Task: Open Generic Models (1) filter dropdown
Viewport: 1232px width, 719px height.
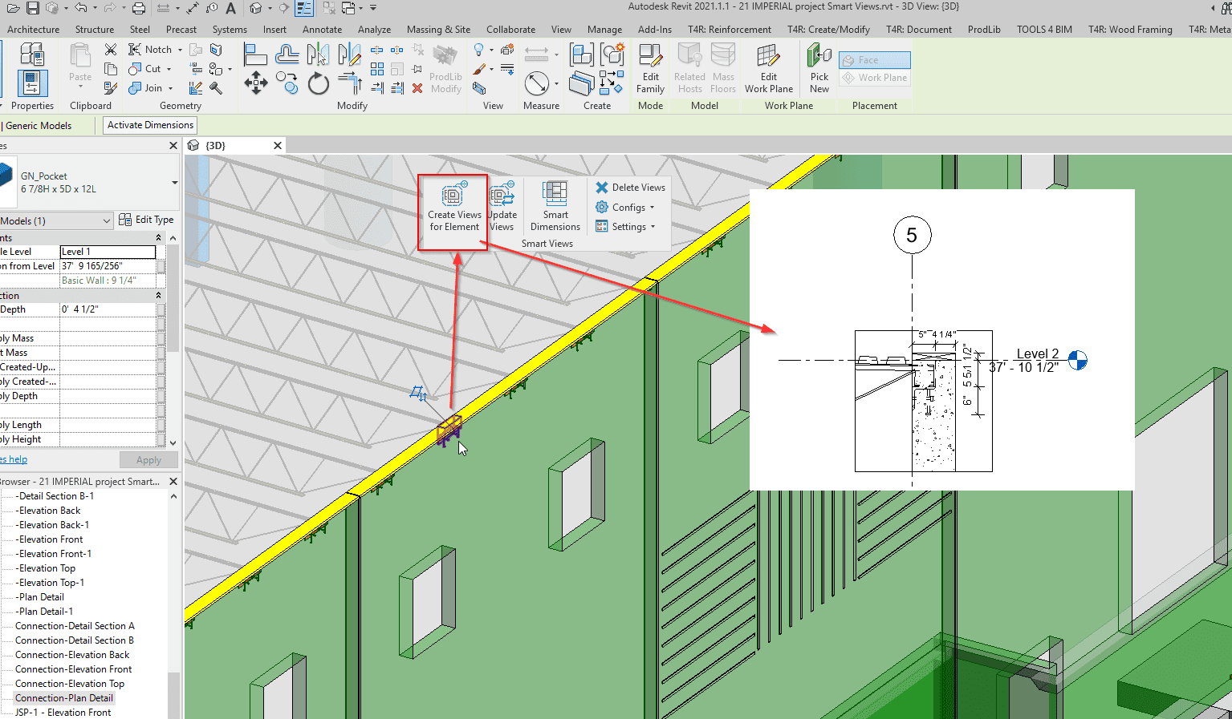Action: pos(106,220)
